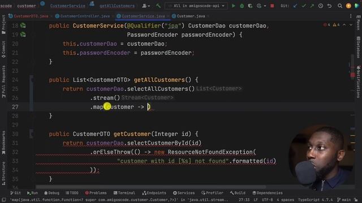Open Search Everywhere magnifier icon
The image size is (362, 203).
(340, 6)
